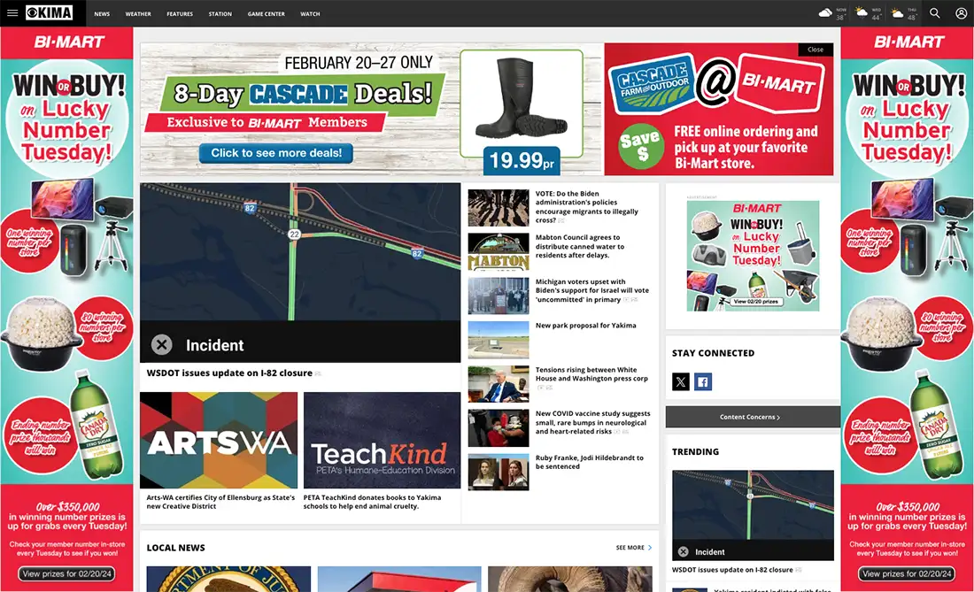Open Michigan voters uncommitted article
Viewport: 974px width, 592px height.
(592, 290)
